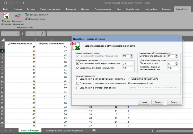Click the save icon in title bar
The width and height of the screenshot is (193, 134).
click(x=5, y=3)
